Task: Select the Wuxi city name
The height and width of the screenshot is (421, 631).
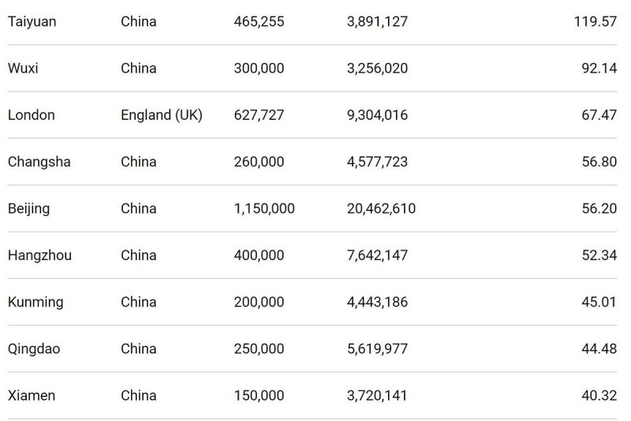Action: coord(23,68)
